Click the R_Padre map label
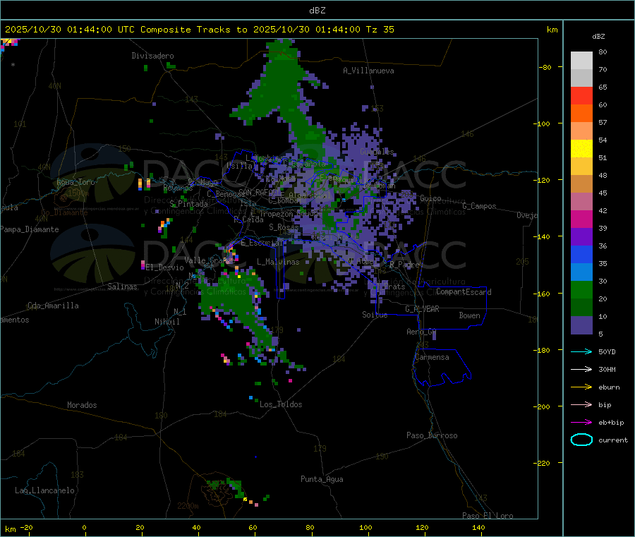Screen dimensions: 635x537 coord(404,265)
